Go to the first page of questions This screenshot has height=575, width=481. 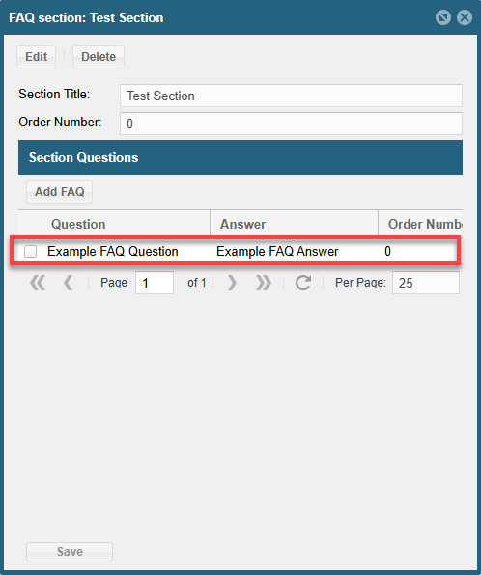coord(38,283)
